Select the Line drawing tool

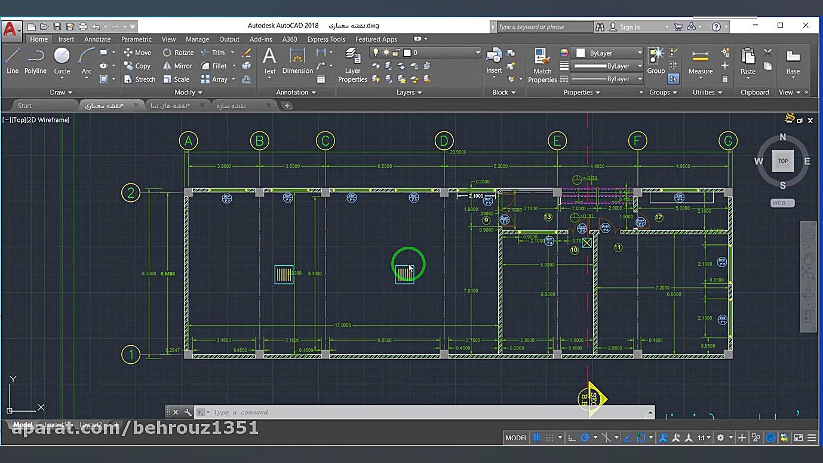click(13, 60)
